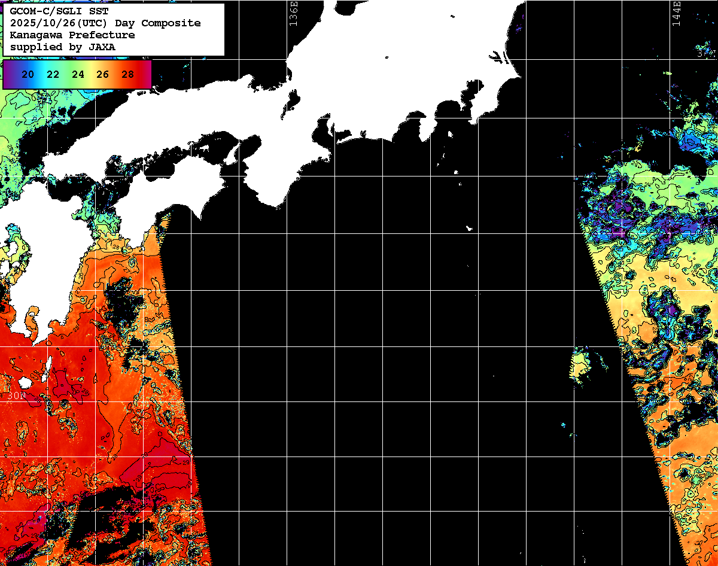
Task: Click the white Yakushima island near 30N
Action: pyautogui.click(x=25, y=382)
